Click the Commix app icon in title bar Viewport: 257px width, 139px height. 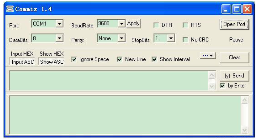(x=10, y=9)
